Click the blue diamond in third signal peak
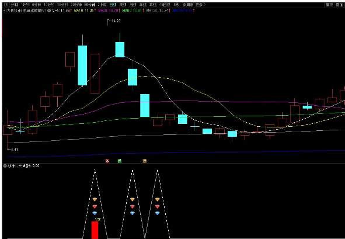The image size is (345, 239). coord(157,213)
